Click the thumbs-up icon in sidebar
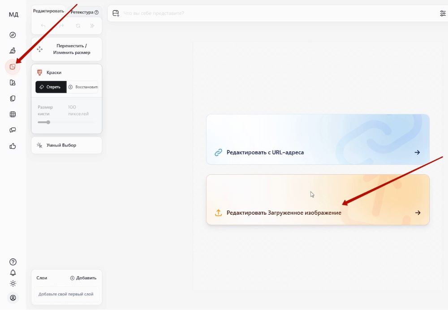The height and width of the screenshot is (310, 448). point(13,146)
